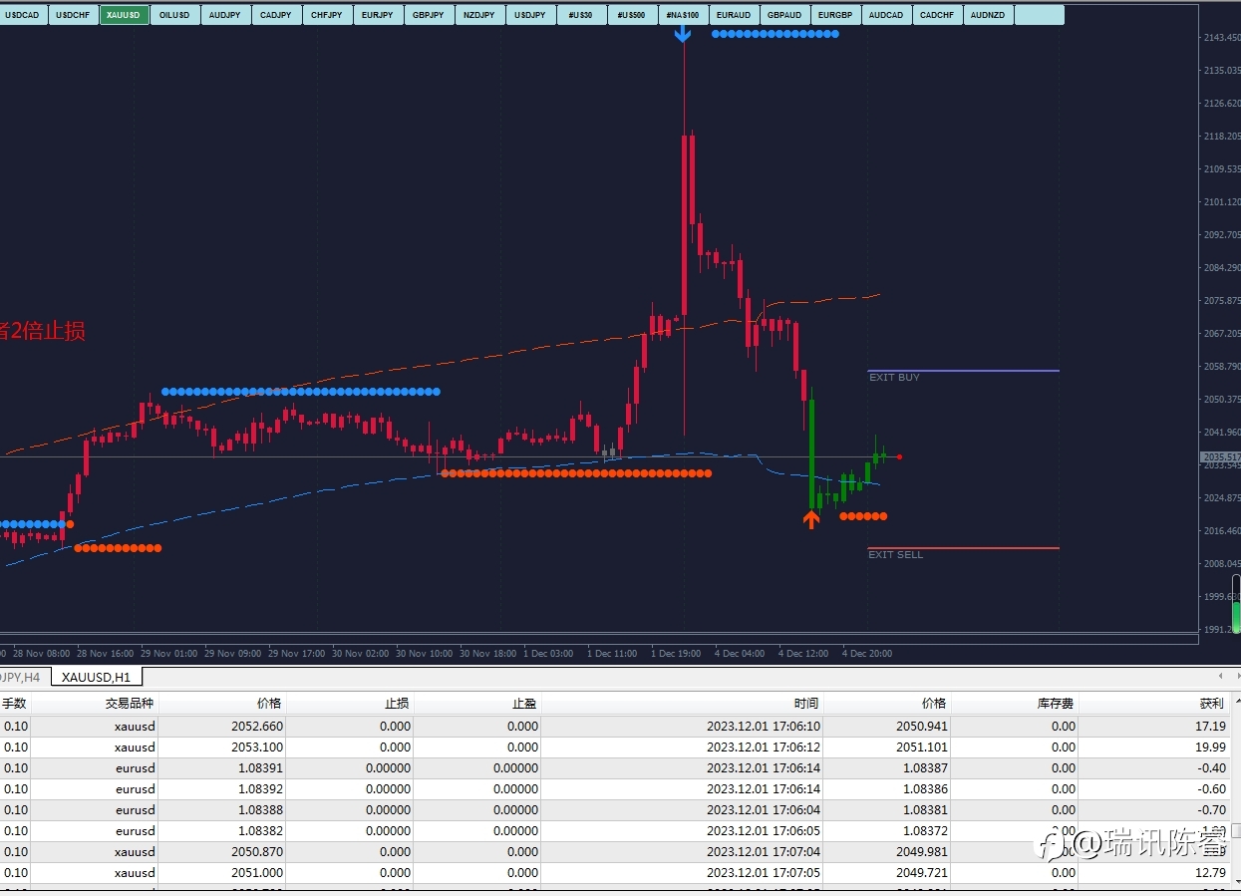The width and height of the screenshot is (1241, 896).
Task: Click the tall green bullish candle
Action: tap(812, 453)
